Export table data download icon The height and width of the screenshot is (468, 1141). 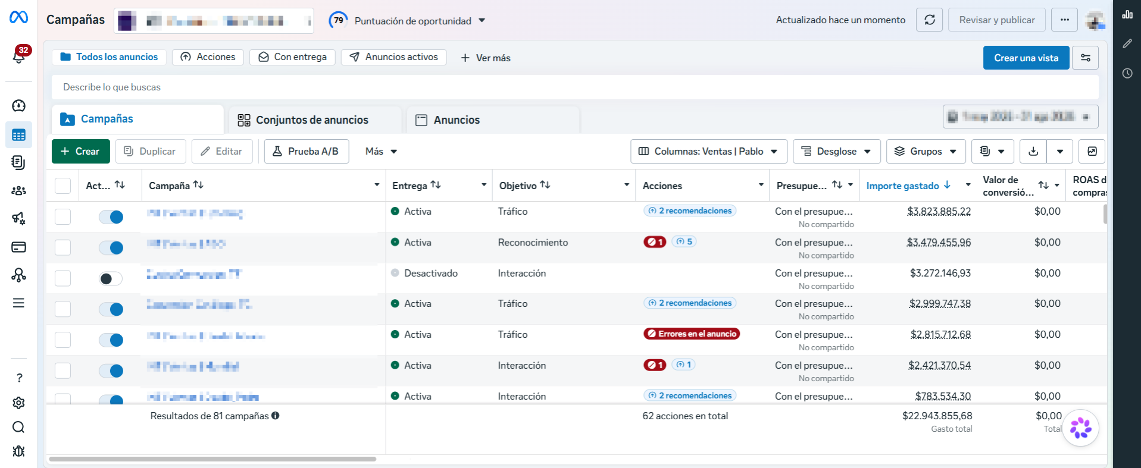[1033, 151]
